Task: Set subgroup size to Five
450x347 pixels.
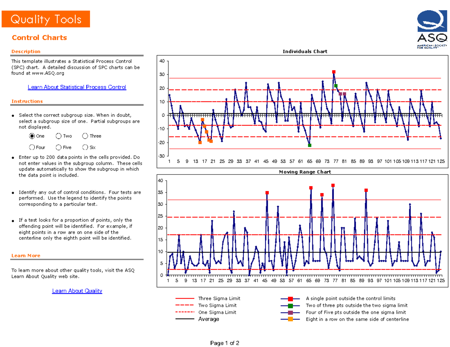Action: click(59, 147)
